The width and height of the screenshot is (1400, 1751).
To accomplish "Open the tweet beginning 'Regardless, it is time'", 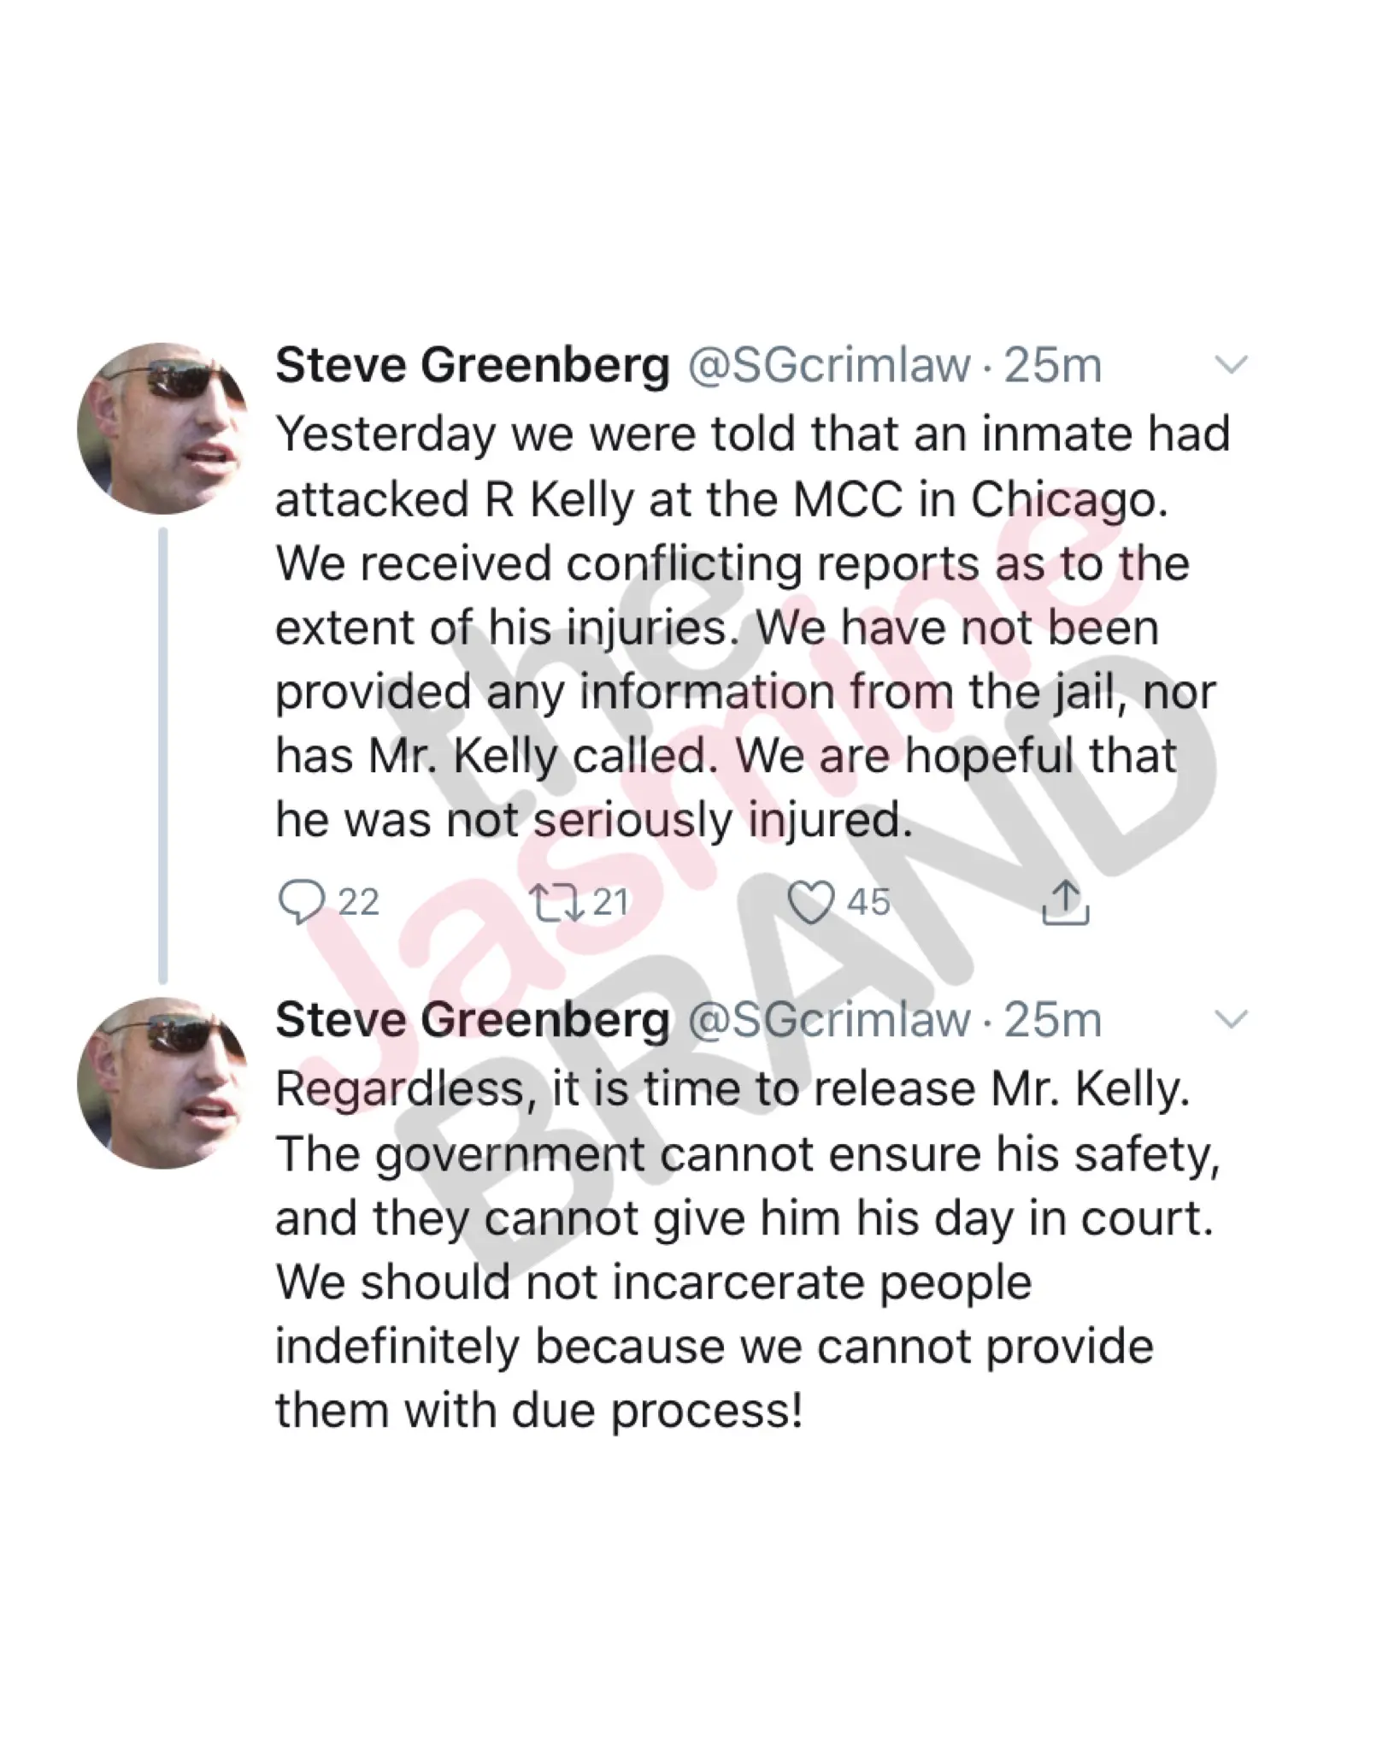I will 744,1250.
